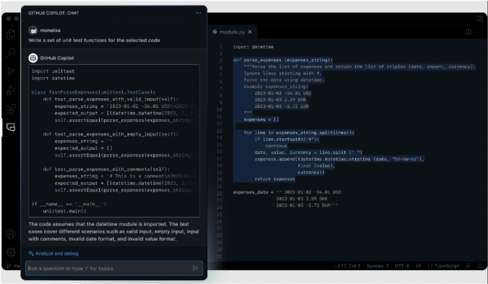This screenshot has height=284, width=488.
Task: Open the Search view in activity bar
Action: click(x=11, y=53)
